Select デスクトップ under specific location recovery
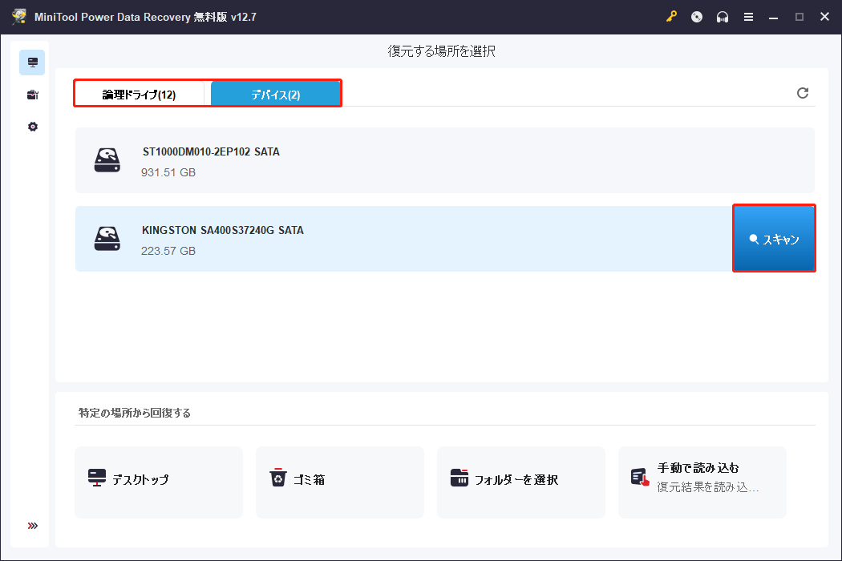The width and height of the screenshot is (842, 561). click(158, 482)
